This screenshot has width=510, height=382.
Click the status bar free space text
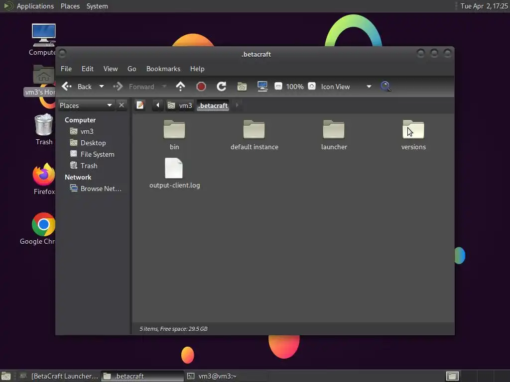click(174, 329)
